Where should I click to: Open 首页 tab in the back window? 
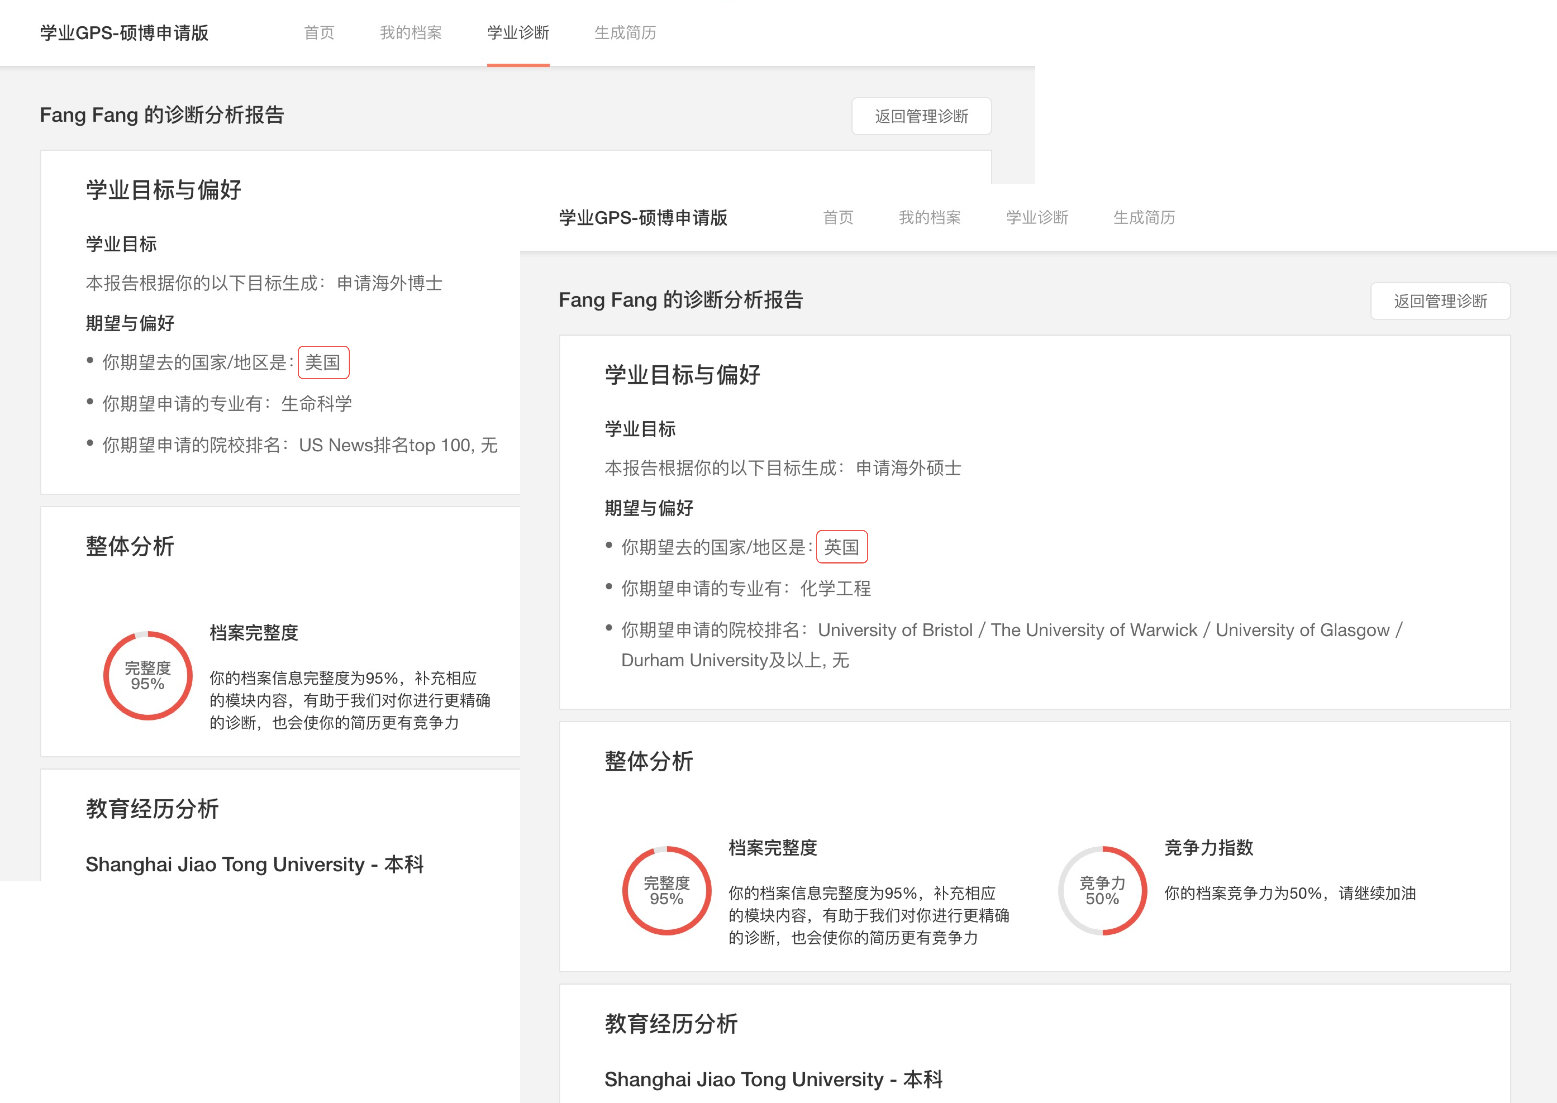[x=319, y=33]
